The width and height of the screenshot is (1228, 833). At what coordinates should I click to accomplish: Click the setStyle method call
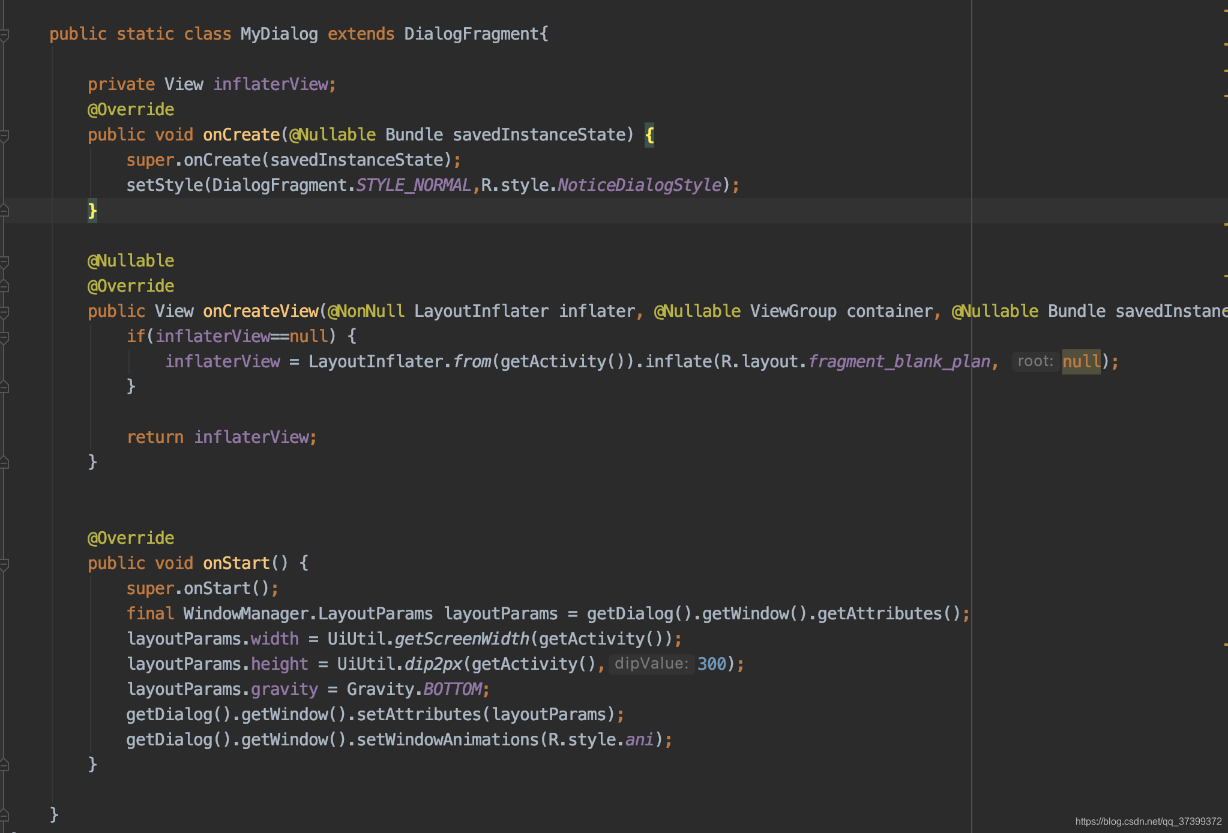pos(164,185)
